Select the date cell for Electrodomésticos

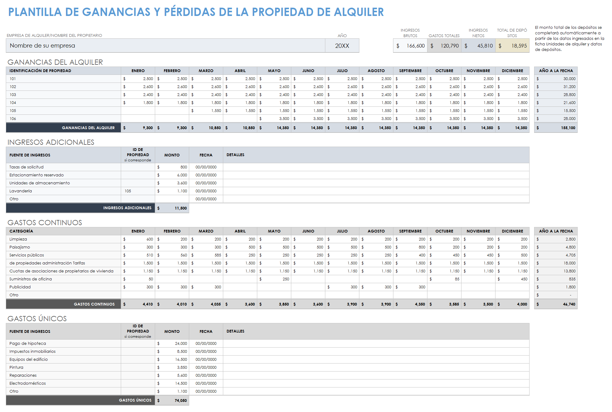(x=206, y=383)
